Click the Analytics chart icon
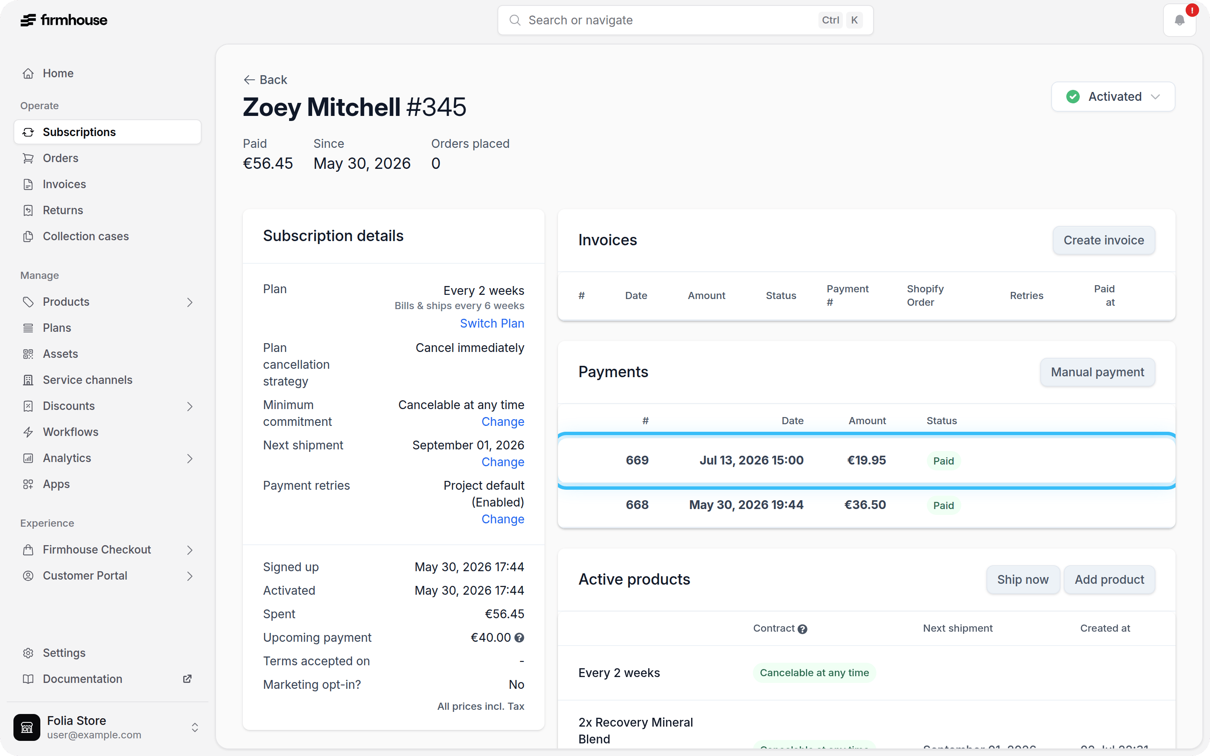 pyautogui.click(x=28, y=458)
